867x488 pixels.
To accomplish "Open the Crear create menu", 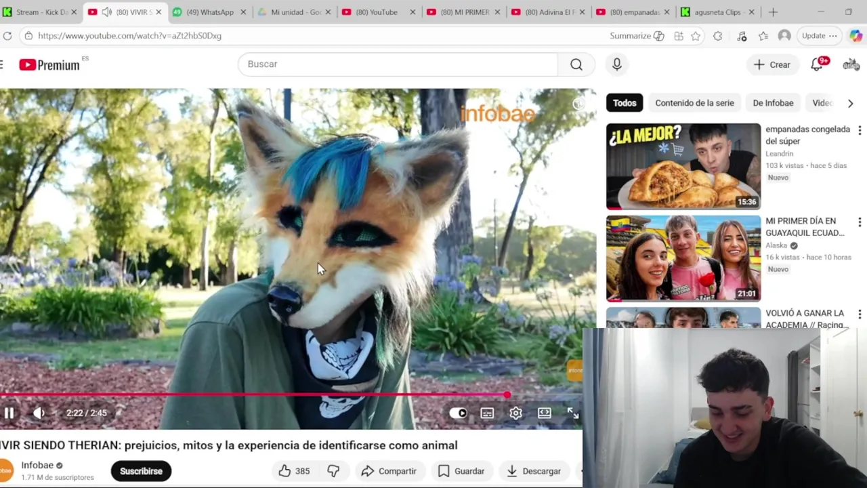I will click(x=772, y=64).
